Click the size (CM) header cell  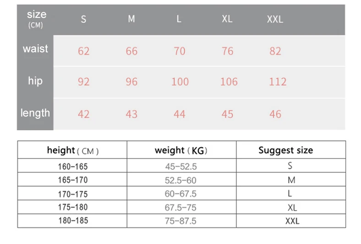(x=36, y=19)
